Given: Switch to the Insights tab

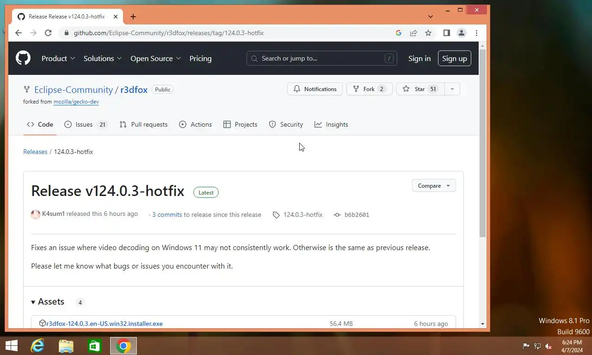Looking at the screenshot, I should point(331,124).
